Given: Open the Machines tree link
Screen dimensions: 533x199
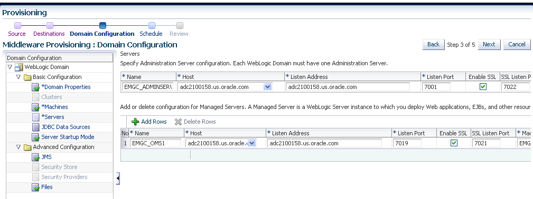Looking at the screenshot, I should [55, 107].
